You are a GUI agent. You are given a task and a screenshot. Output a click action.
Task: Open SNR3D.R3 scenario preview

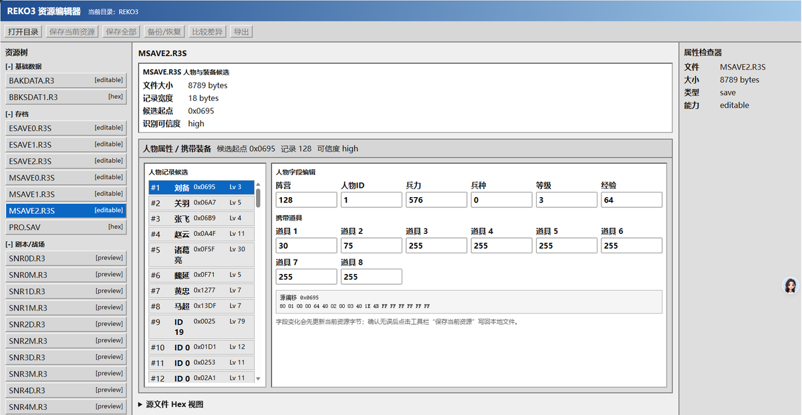point(65,358)
